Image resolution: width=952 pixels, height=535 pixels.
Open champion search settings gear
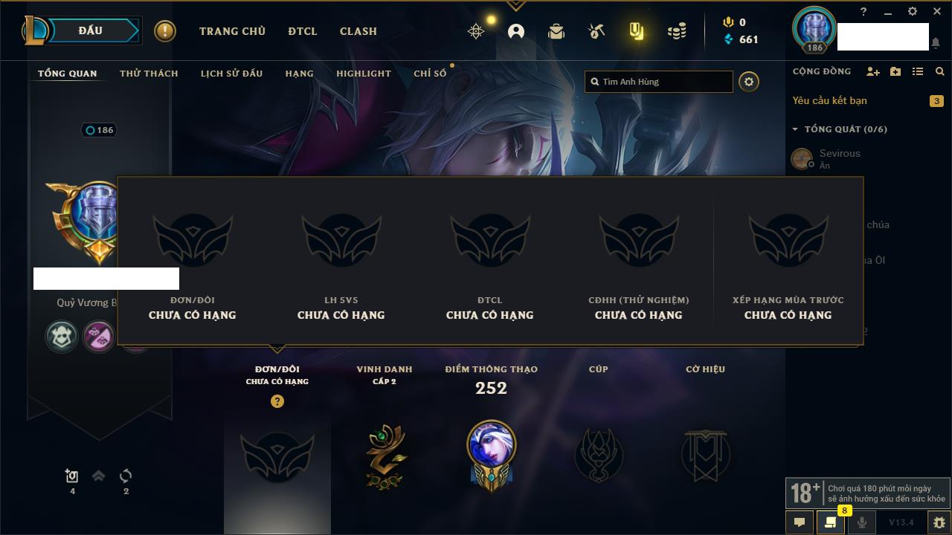pyautogui.click(x=749, y=82)
